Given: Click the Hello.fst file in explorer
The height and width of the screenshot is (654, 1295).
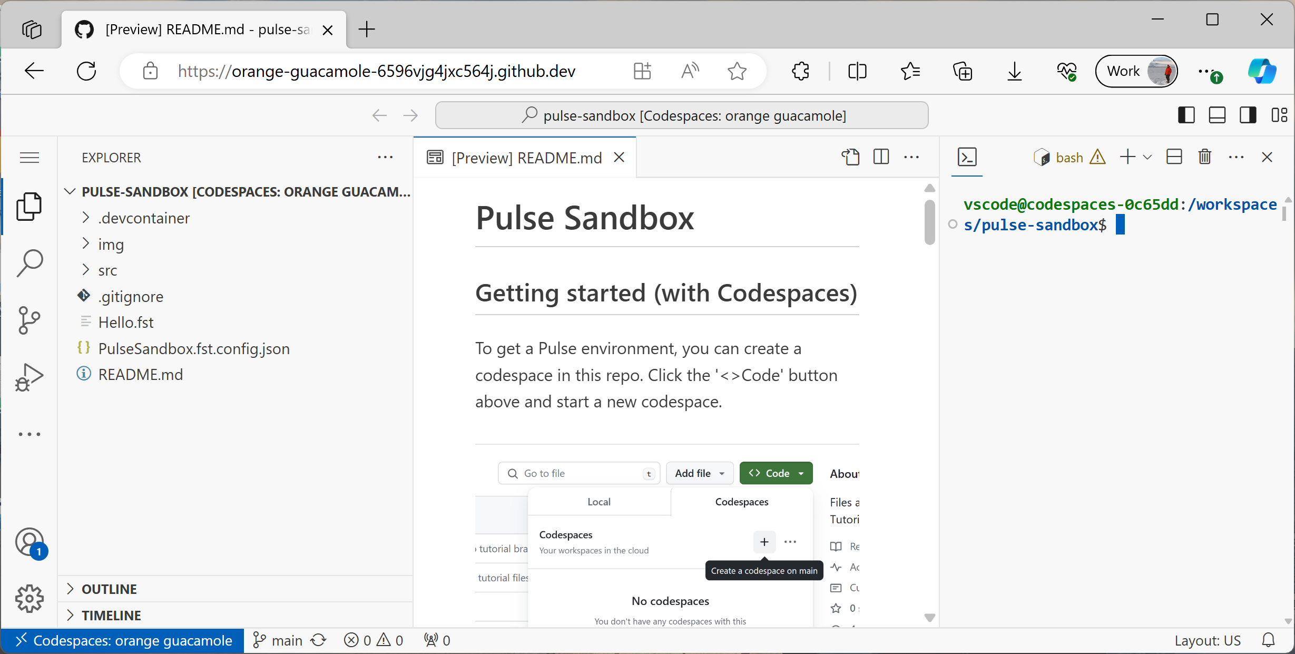Looking at the screenshot, I should [x=126, y=322].
